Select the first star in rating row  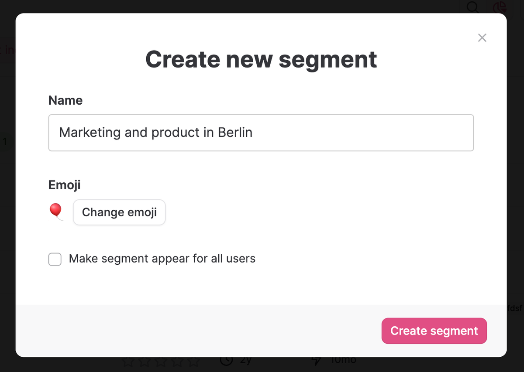(x=128, y=362)
